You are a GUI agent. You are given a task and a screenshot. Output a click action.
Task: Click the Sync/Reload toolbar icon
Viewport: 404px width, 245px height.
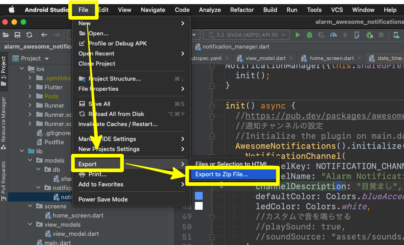(x=29, y=35)
